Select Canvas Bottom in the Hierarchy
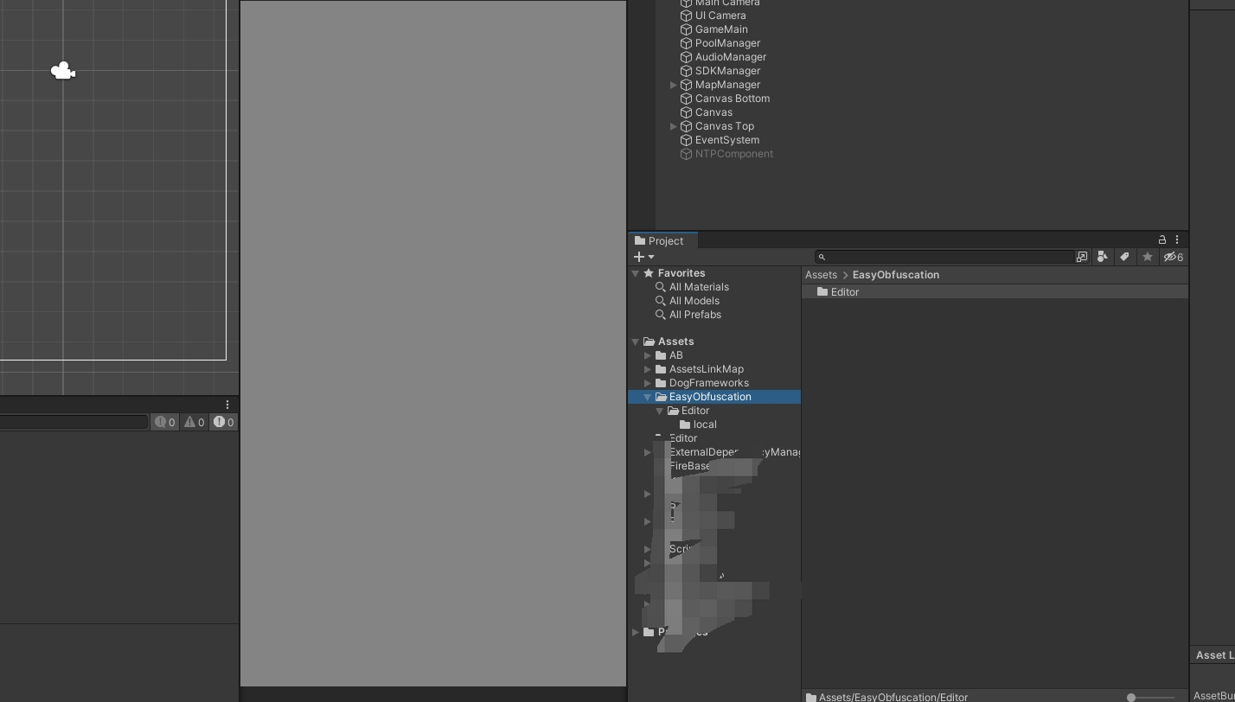 [x=732, y=99]
